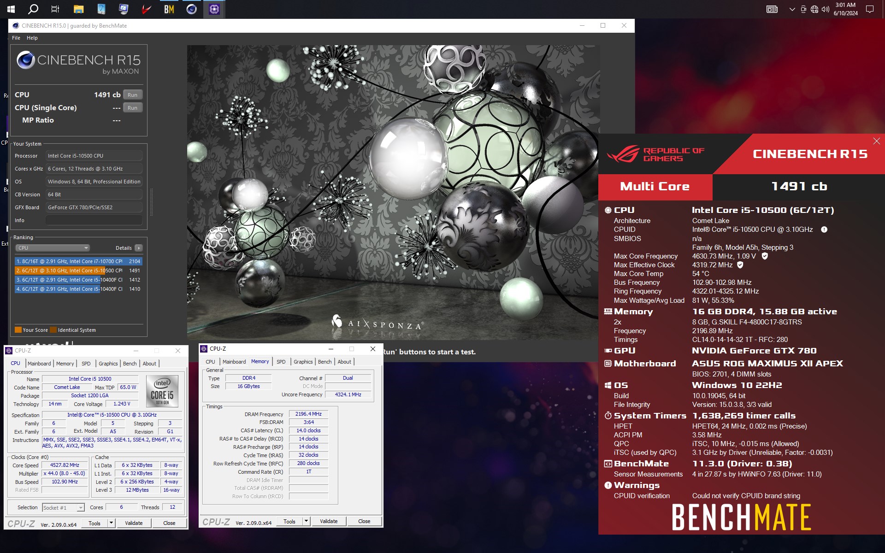Click the left CPU-Z window title icon

pyautogui.click(x=9, y=351)
